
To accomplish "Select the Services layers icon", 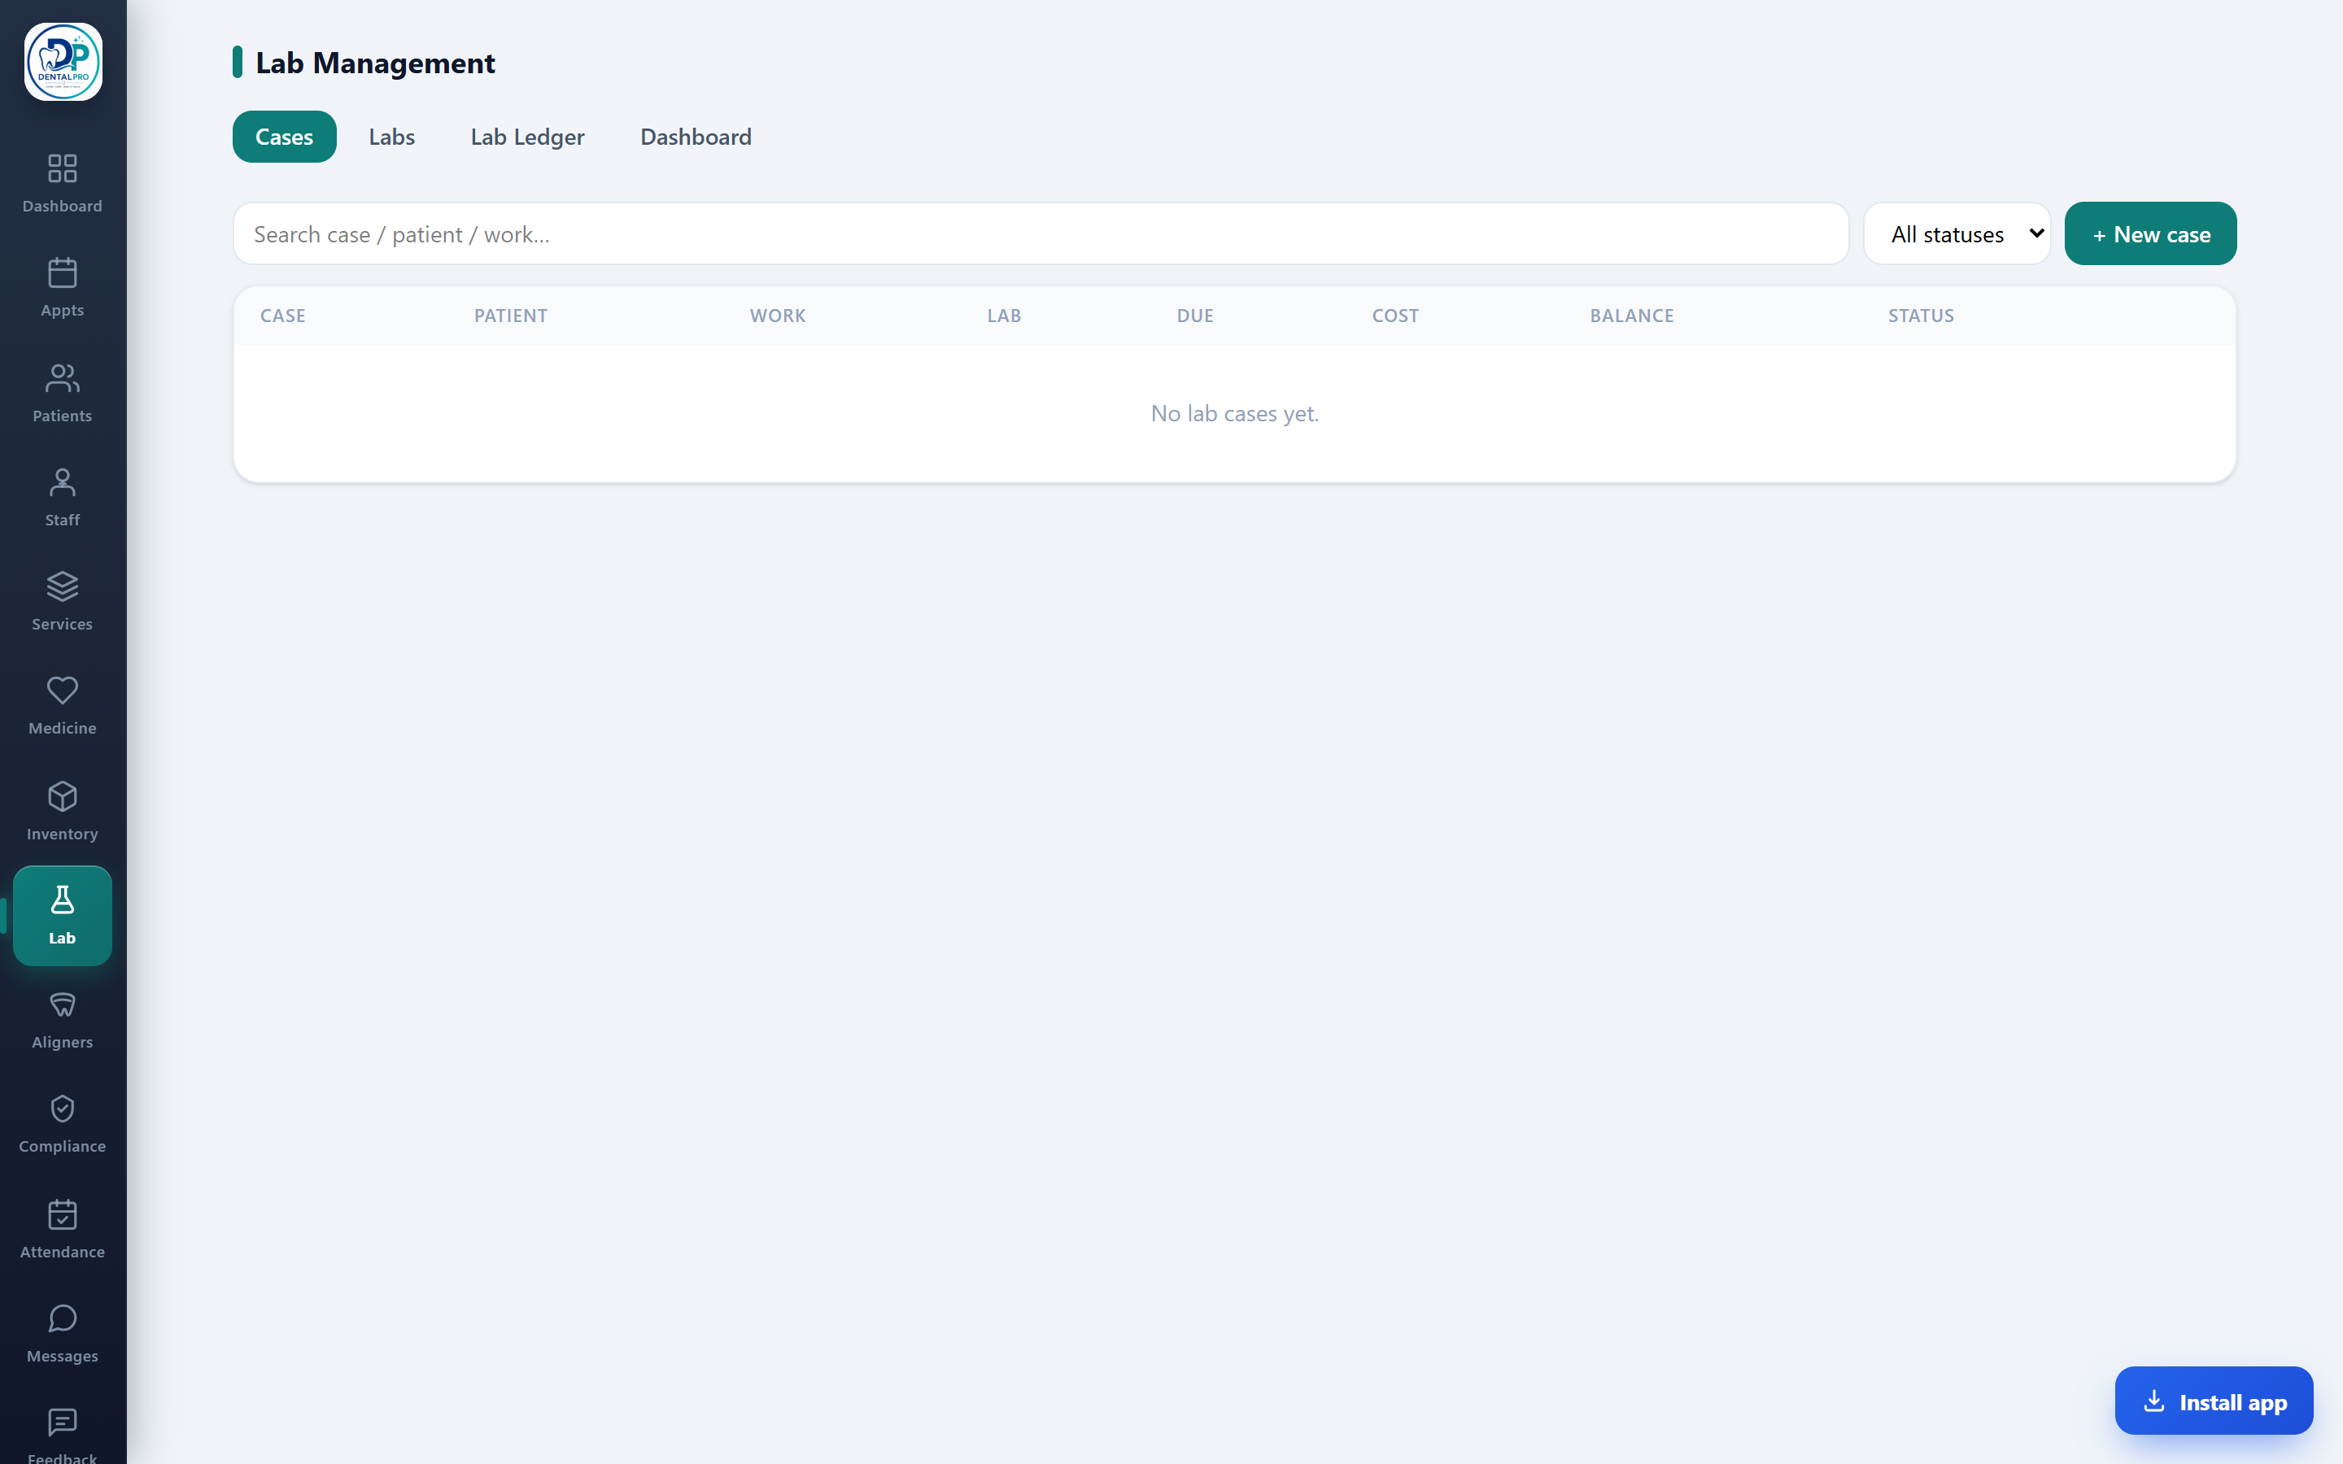I will coord(62,586).
